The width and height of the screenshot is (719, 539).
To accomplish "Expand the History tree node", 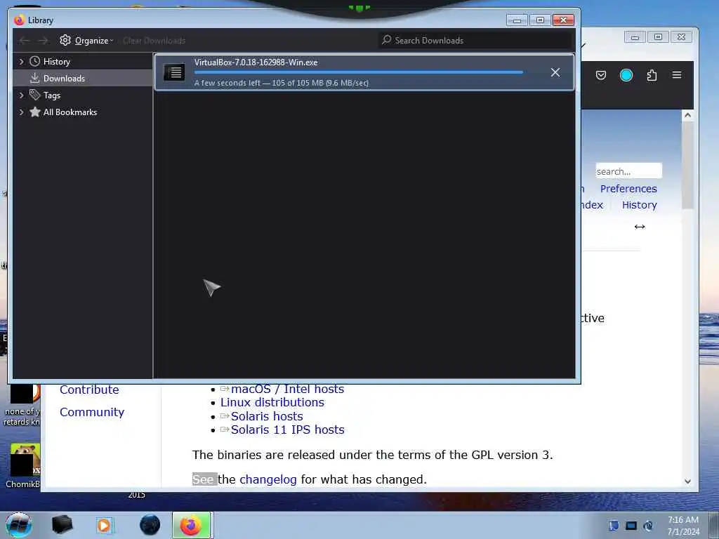I will tap(21, 62).
